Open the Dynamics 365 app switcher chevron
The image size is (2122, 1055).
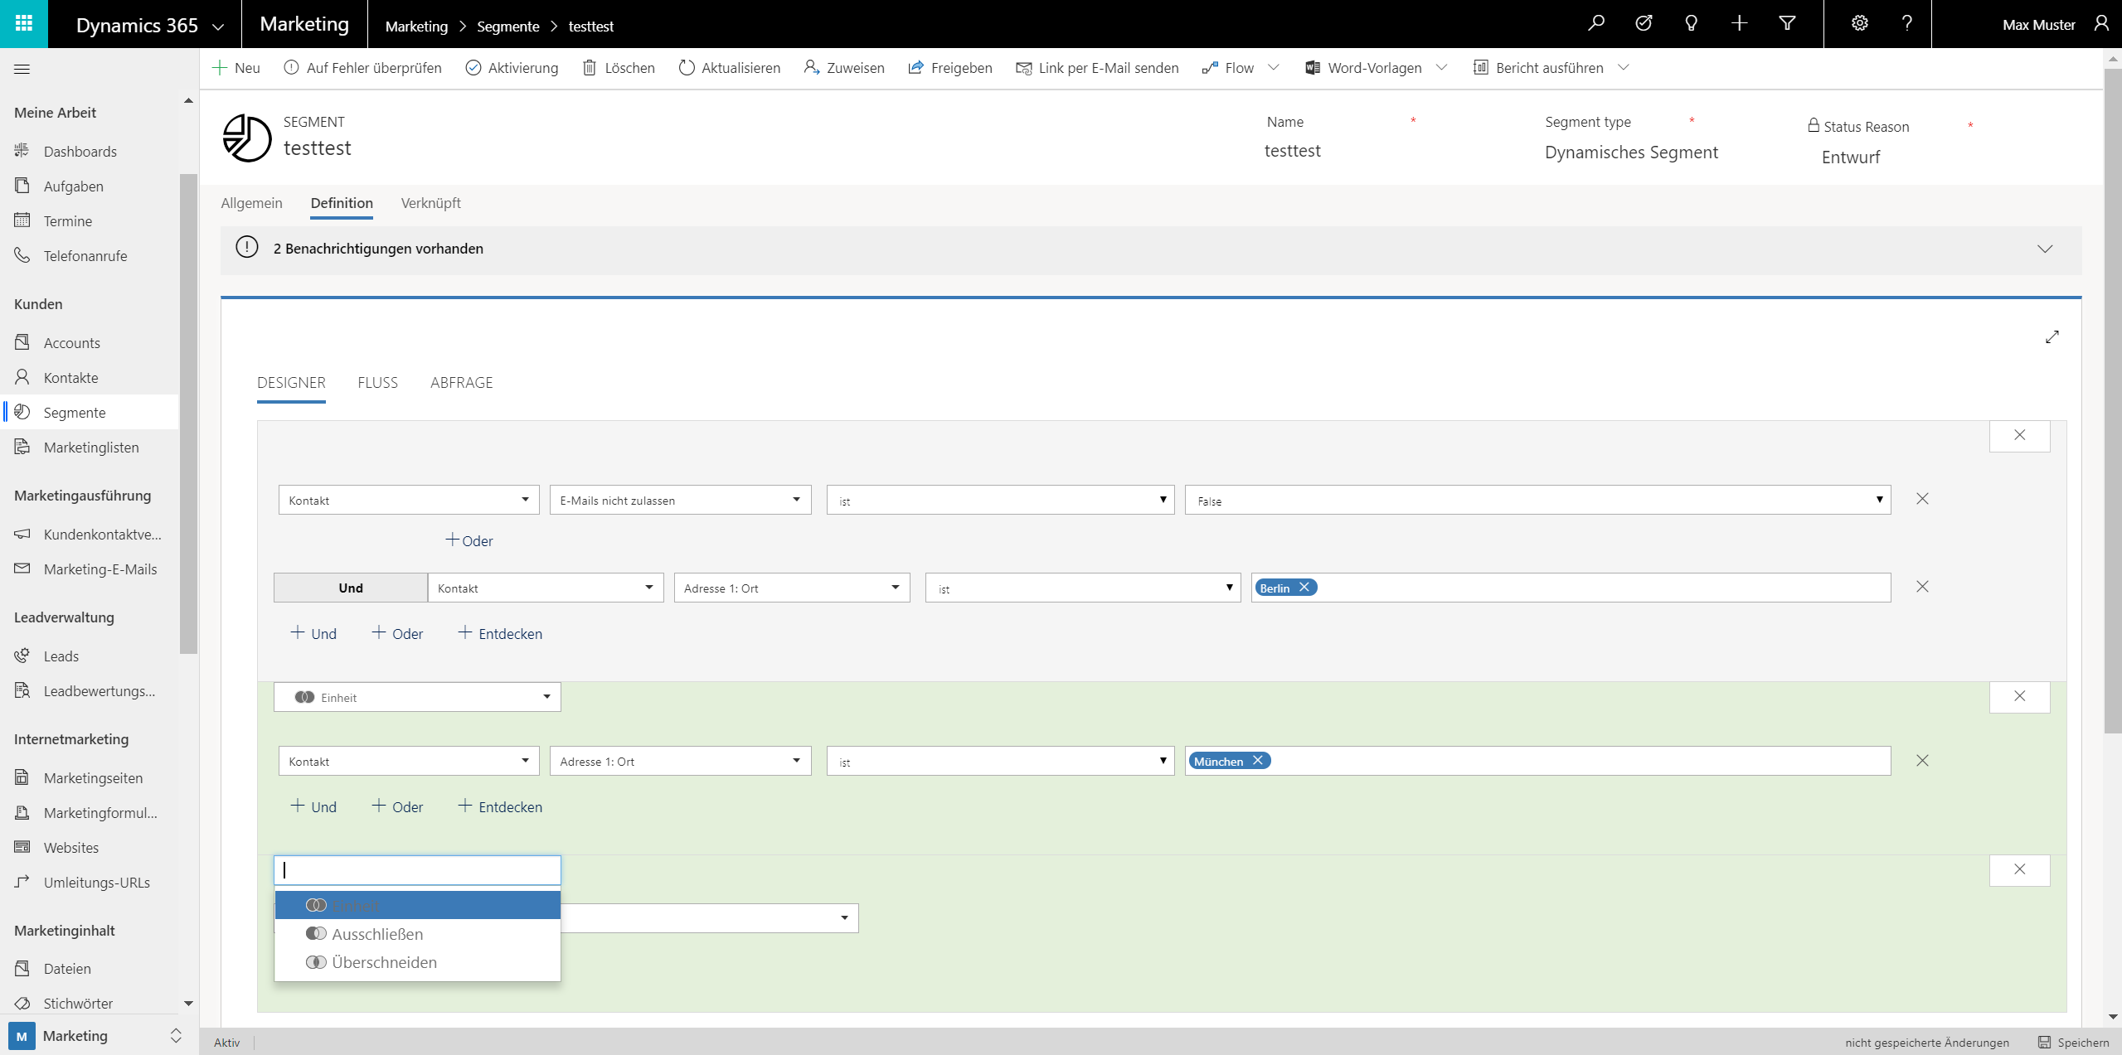pos(218,27)
